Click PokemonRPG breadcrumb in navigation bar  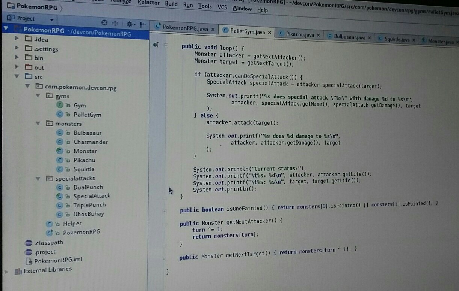(33, 6)
